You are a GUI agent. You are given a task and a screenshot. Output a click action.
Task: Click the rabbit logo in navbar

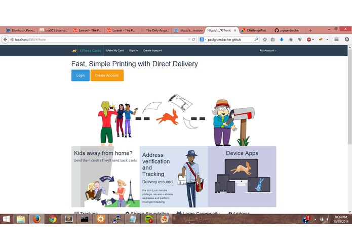click(x=74, y=51)
